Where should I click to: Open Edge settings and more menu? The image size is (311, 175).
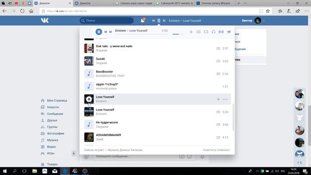click(x=307, y=11)
